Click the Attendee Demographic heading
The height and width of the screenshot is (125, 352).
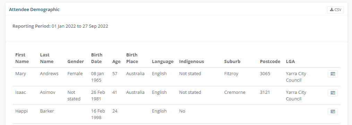point(34,10)
